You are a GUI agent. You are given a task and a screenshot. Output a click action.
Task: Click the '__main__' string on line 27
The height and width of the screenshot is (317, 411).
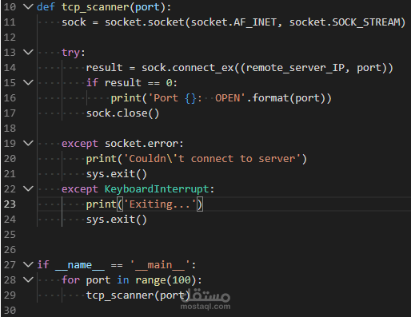(160, 265)
